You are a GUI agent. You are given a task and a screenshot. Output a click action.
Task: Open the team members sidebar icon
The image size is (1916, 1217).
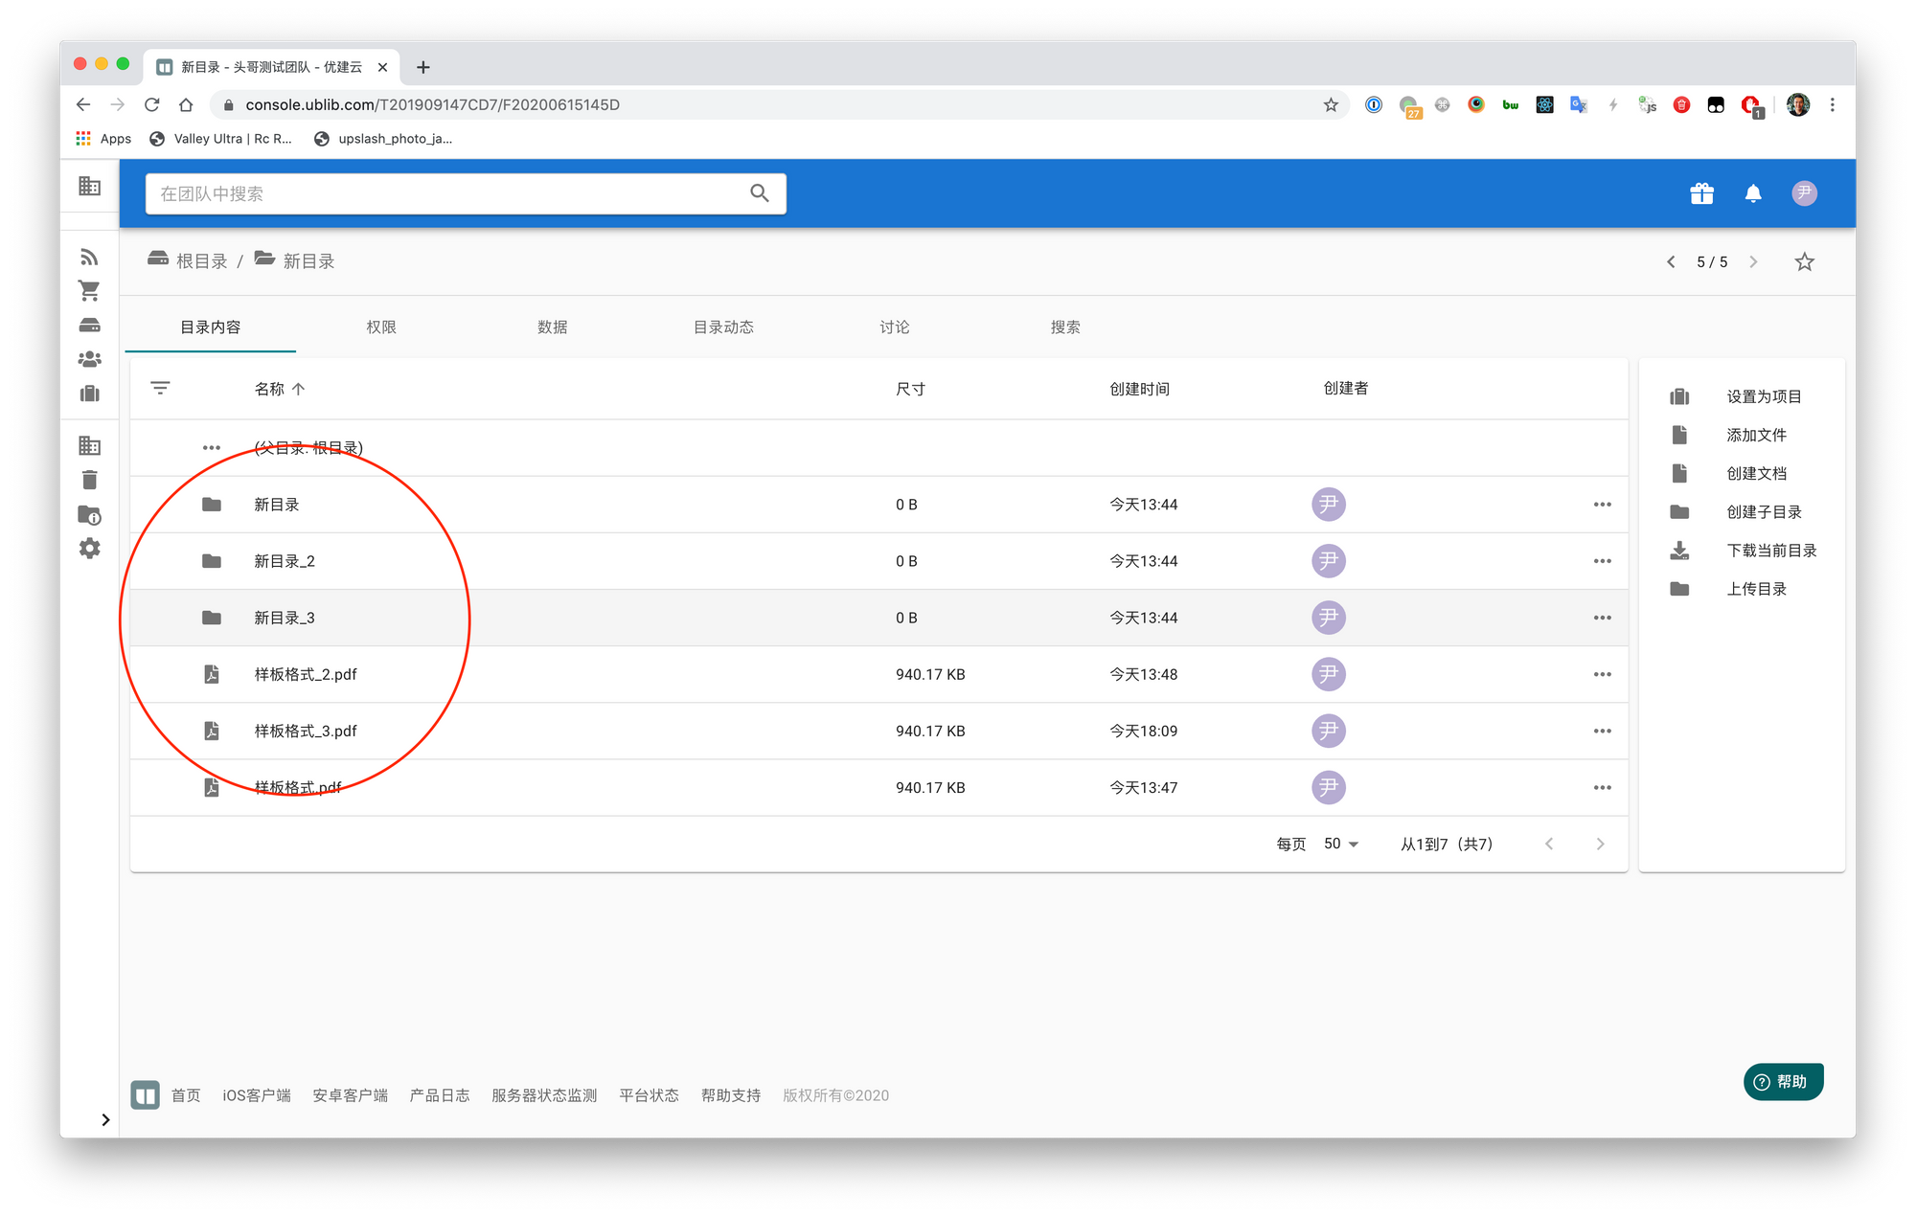(x=89, y=359)
